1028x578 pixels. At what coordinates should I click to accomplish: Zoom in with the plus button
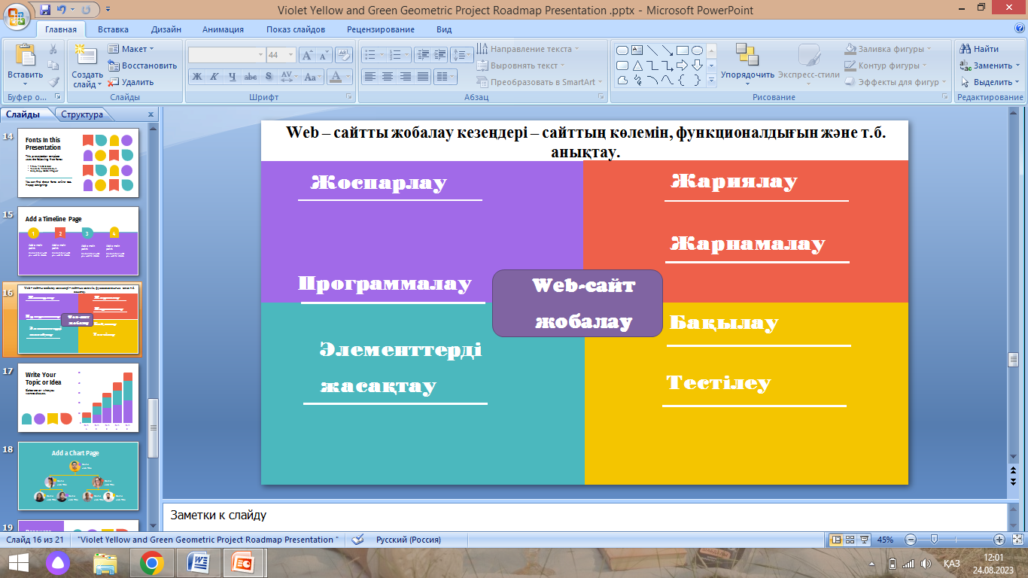pyautogui.click(x=999, y=540)
